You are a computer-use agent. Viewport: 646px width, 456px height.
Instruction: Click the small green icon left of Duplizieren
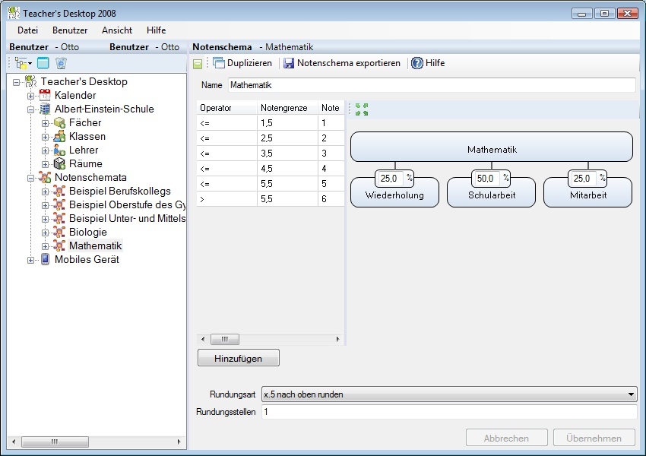coord(198,64)
